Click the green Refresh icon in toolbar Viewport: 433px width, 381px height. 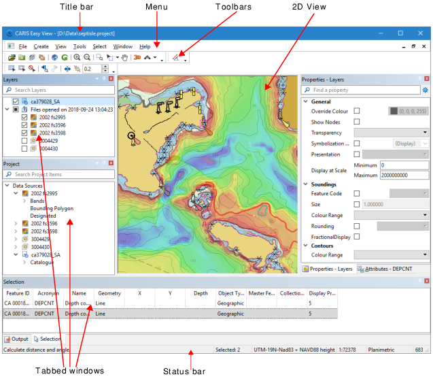(x=64, y=59)
